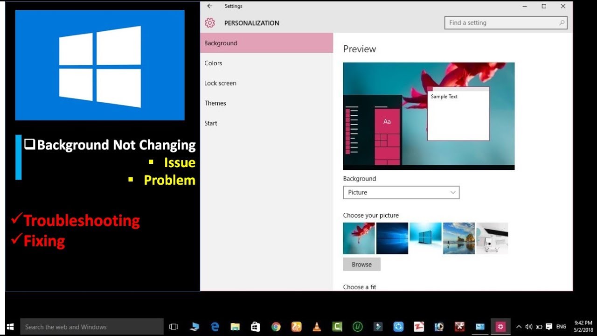Launch Google Chrome from the taskbar
Viewport: 597px width, 336px height.
pyautogui.click(x=276, y=327)
